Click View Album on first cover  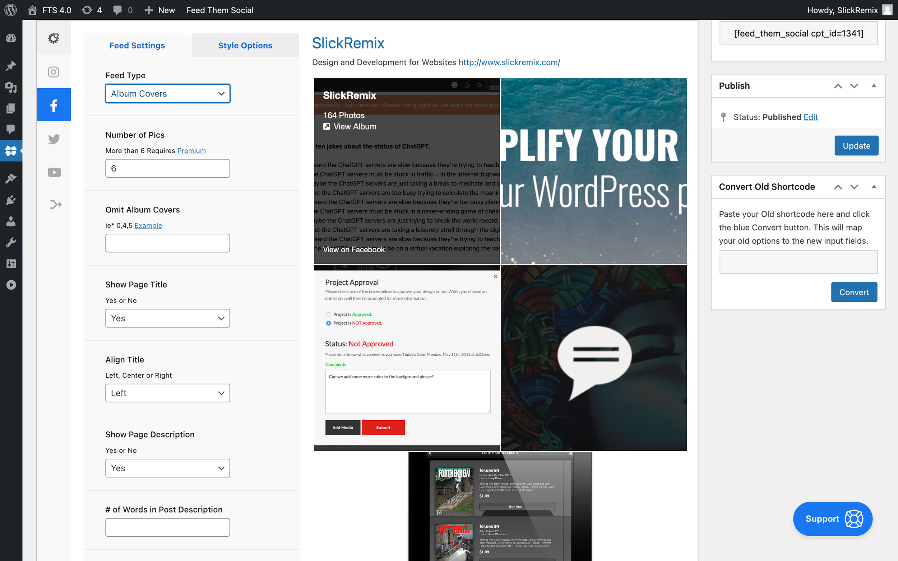pos(350,127)
